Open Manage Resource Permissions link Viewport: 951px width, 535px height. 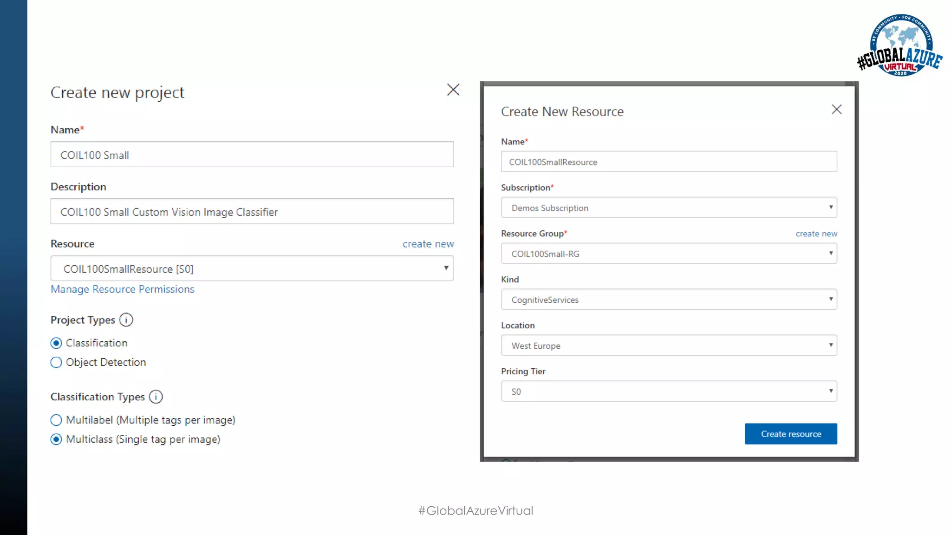[123, 289]
